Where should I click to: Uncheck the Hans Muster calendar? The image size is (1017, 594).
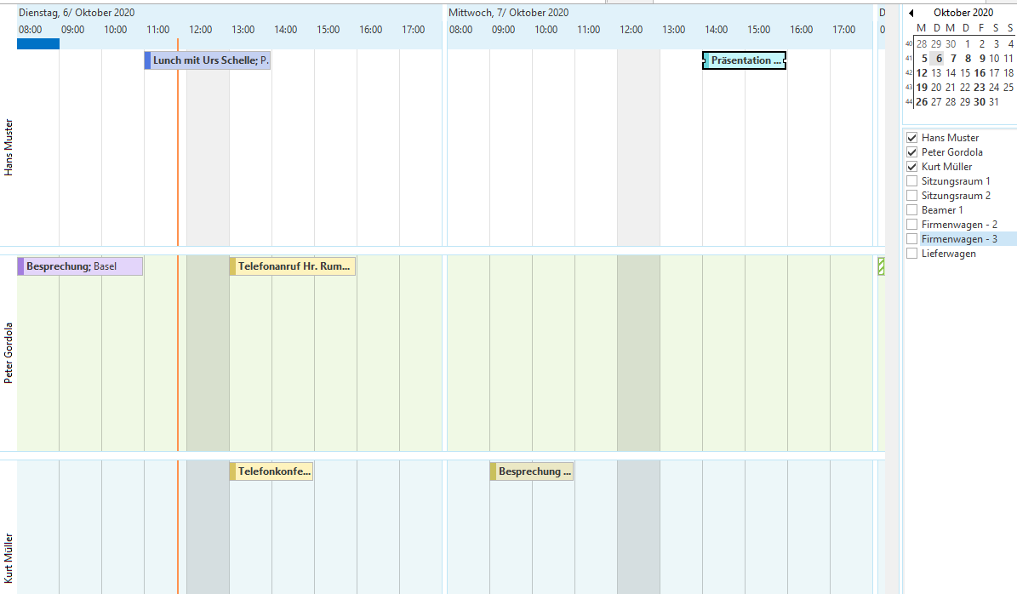[x=911, y=137]
